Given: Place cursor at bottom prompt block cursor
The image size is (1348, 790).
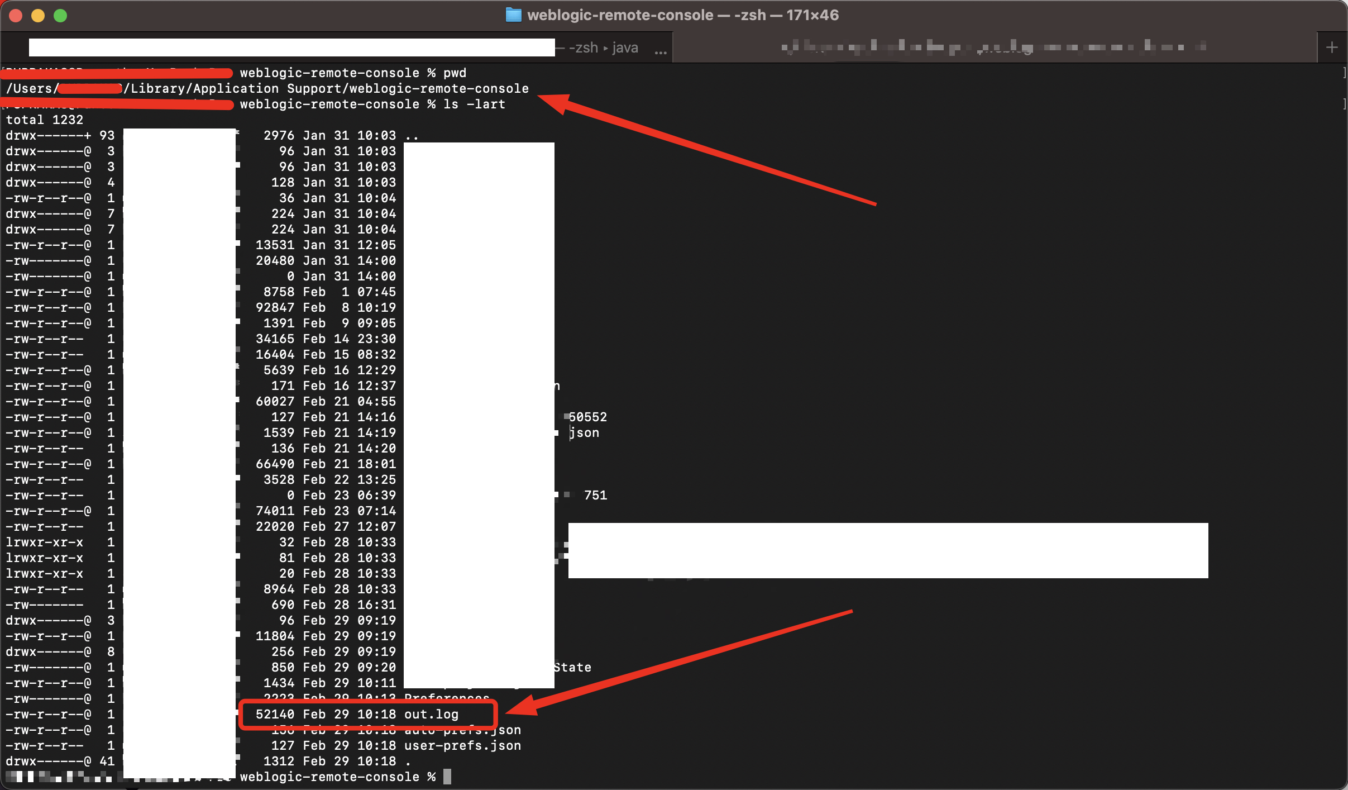Looking at the screenshot, I should coord(447,777).
